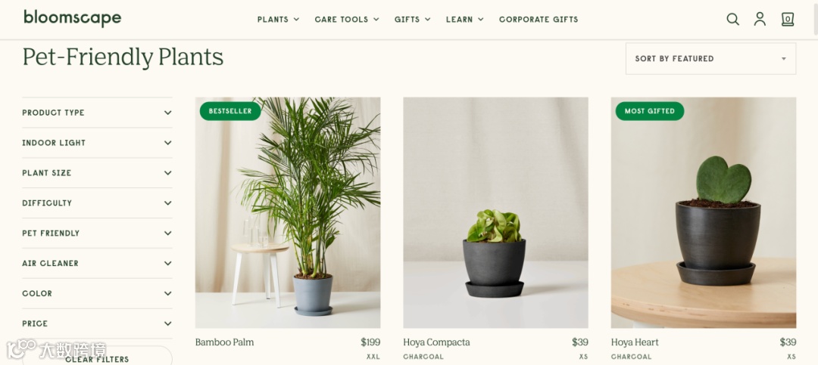This screenshot has height=365, width=818.
Task: Click the Clear Filters button
Action: pyautogui.click(x=97, y=357)
